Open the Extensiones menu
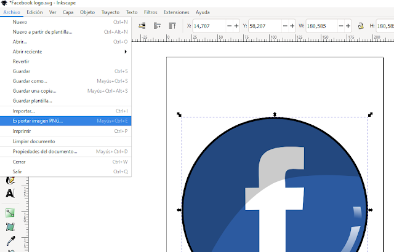Screen dimensions: 394x252 tap(177, 12)
